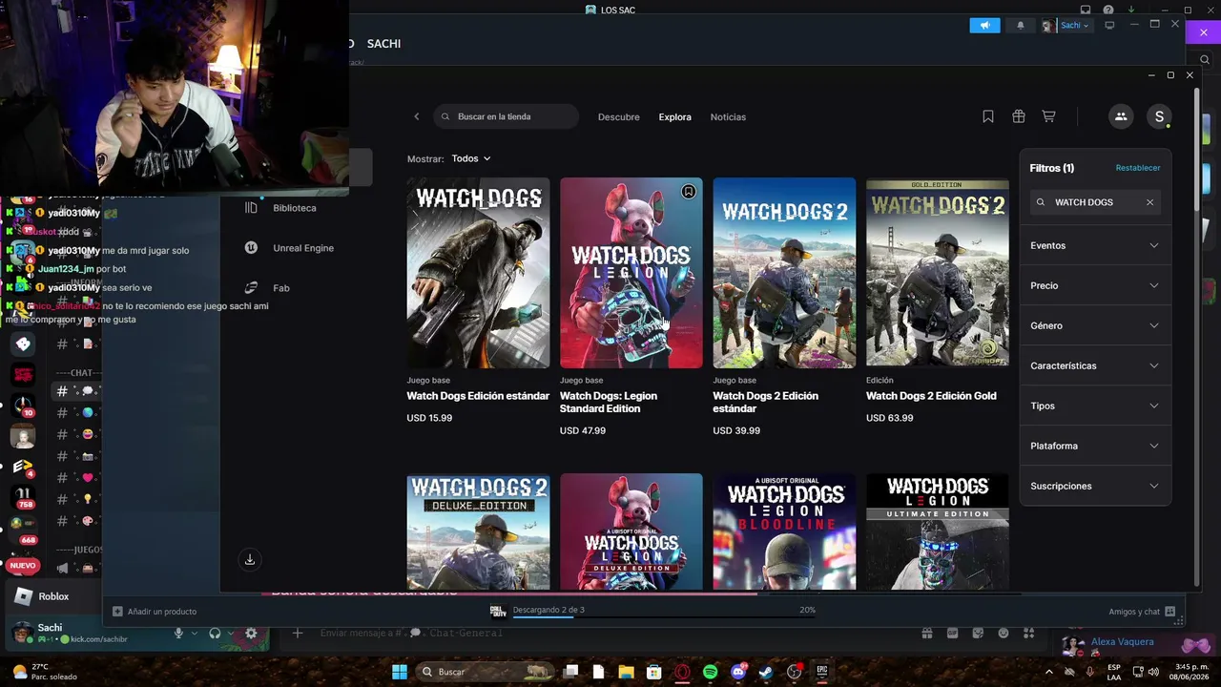This screenshot has width=1221, height=687.
Task: Open Discord user settings gear
Action: point(251,633)
